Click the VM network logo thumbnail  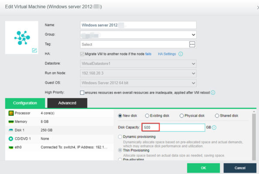click(x=22, y=38)
